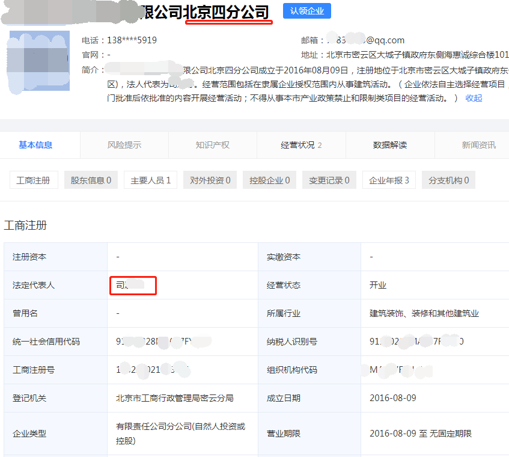The height and width of the screenshot is (457, 509).
Task: Click the 认领企业 button
Action: point(306,11)
